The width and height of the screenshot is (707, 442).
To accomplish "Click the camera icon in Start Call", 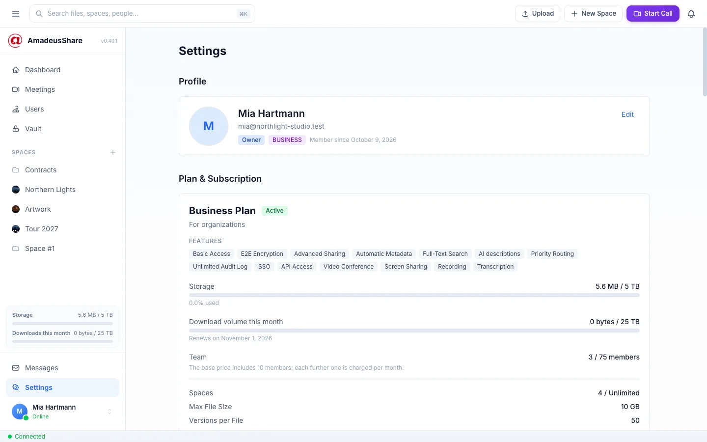I will coord(637,14).
